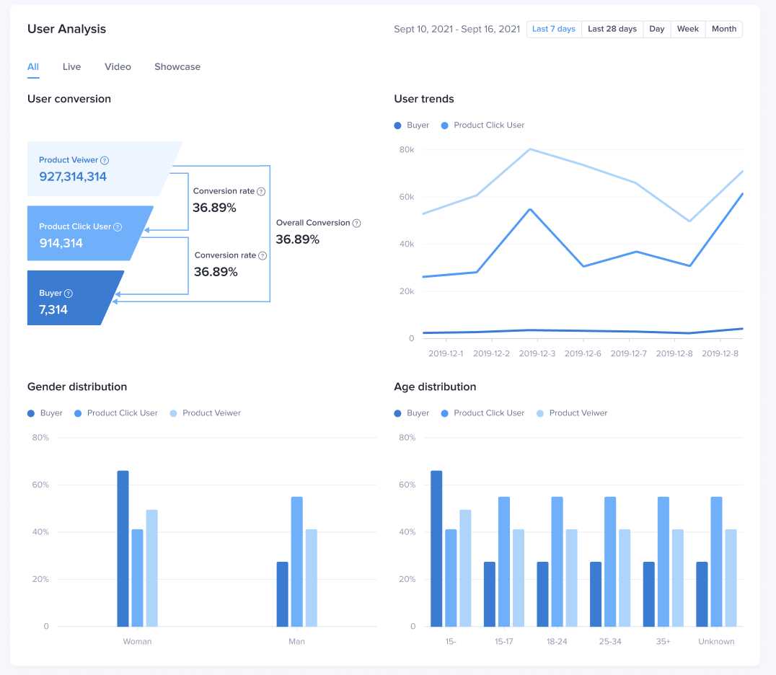Click help icon beside upper Conversion rate
The image size is (776, 675).
point(261,192)
